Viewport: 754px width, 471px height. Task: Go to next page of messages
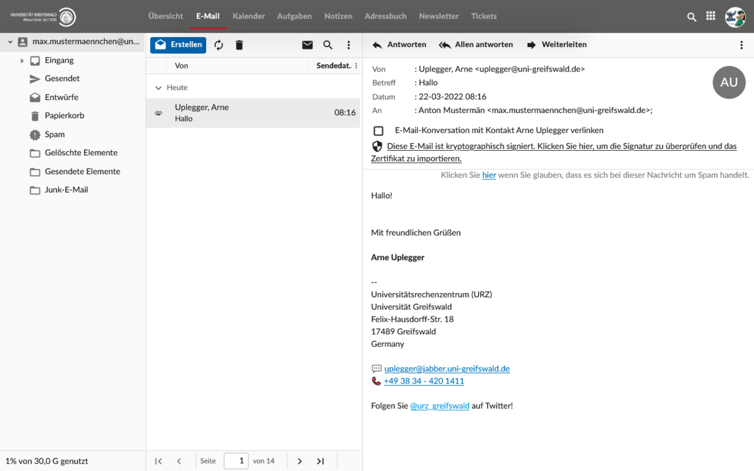(x=300, y=461)
